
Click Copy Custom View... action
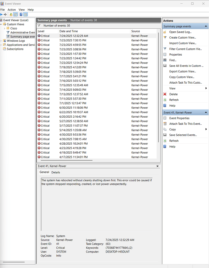[x=182, y=77]
